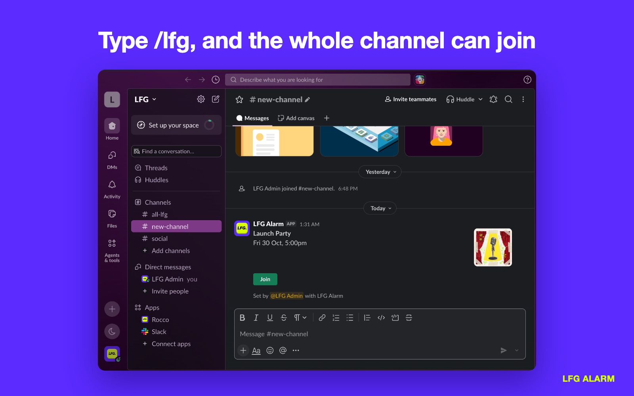Image resolution: width=634 pixels, height=396 pixels.
Task: Toggle underline formatting
Action: click(x=270, y=318)
